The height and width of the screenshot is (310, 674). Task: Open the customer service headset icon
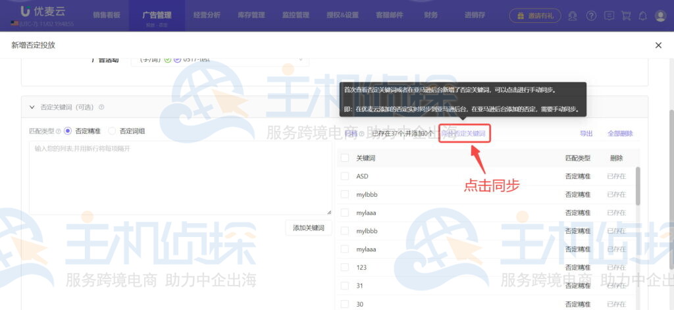(x=573, y=15)
